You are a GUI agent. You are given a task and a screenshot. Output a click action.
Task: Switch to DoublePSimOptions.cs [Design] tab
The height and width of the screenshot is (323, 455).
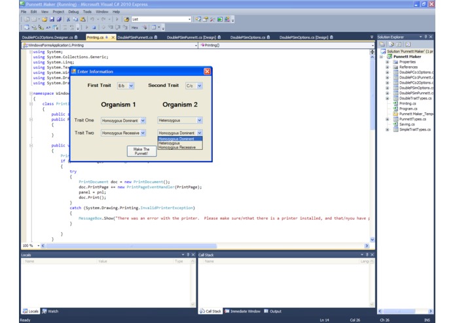point(306,37)
